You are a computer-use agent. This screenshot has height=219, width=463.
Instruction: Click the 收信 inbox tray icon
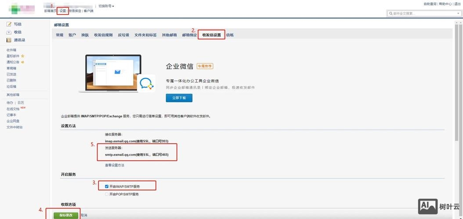(9, 32)
